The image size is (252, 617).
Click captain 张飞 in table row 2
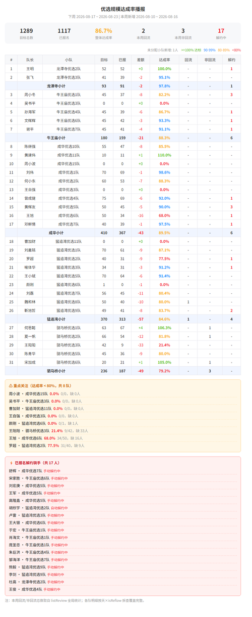pyautogui.click(x=30, y=77)
